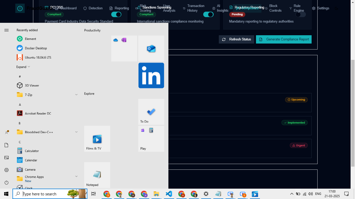This screenshot has width=355, height=199.
Task: Click the ENG language indicator
Action: (318, 194)
